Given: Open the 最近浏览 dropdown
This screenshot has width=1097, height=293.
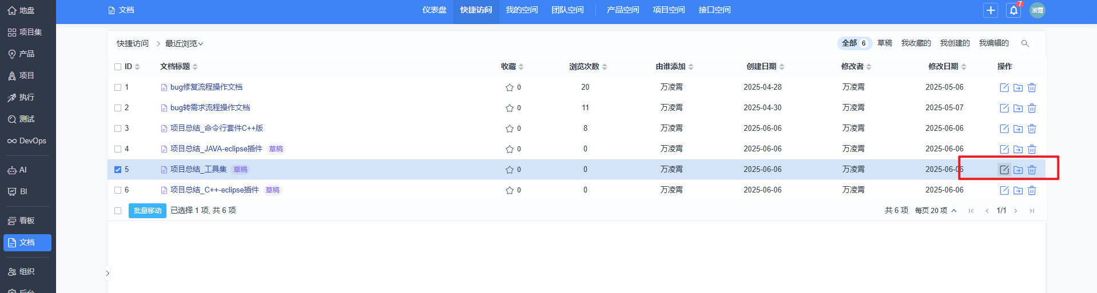Looking at the screenshot, I should (x=184, y=43).
